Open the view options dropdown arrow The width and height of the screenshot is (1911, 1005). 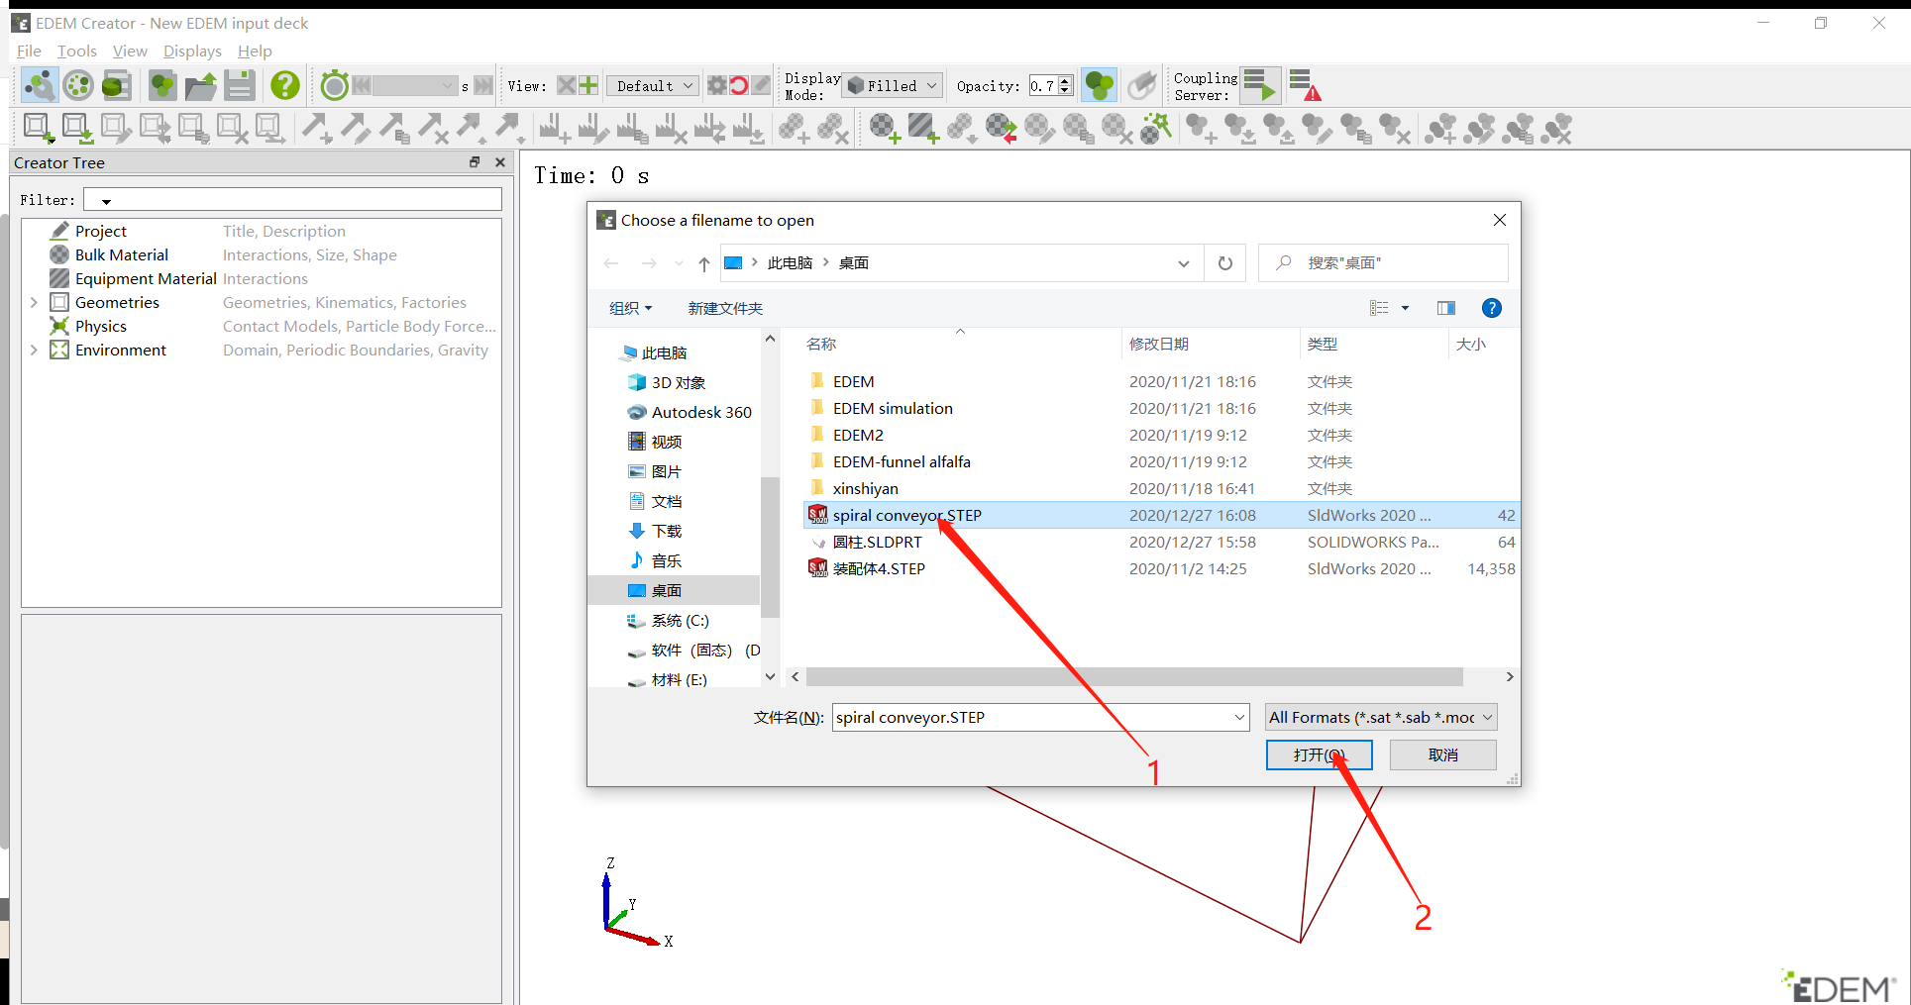[x=1405, y=308]
